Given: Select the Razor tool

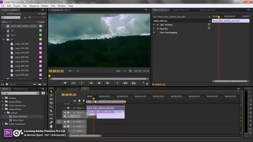Looking at the screenshot, I should 51,111.
